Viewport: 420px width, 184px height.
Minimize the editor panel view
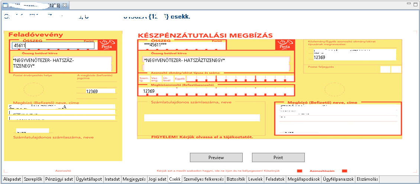[x=409, y=4]
